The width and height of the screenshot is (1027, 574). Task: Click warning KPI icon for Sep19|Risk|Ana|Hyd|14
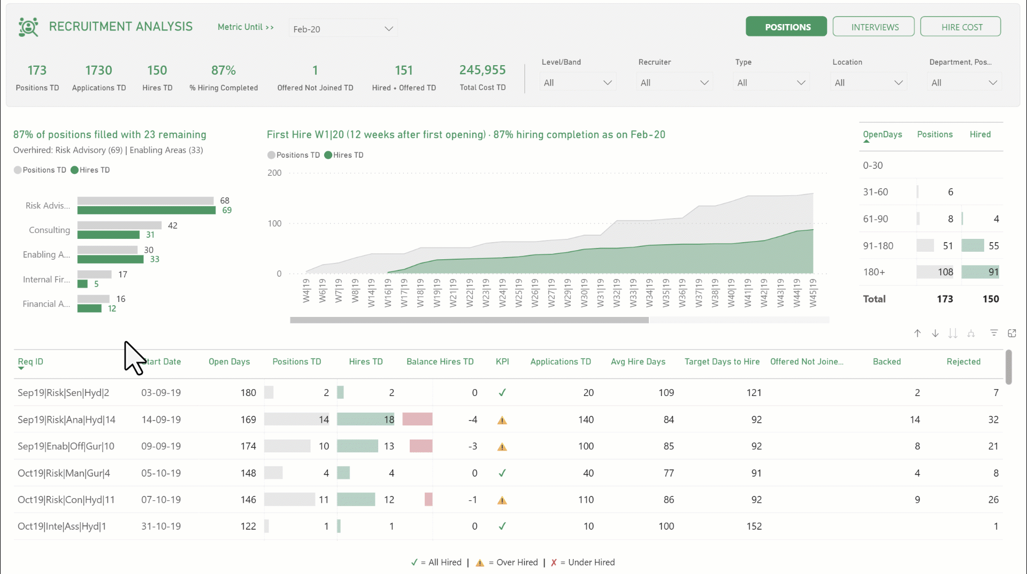[x=502, y=420]
